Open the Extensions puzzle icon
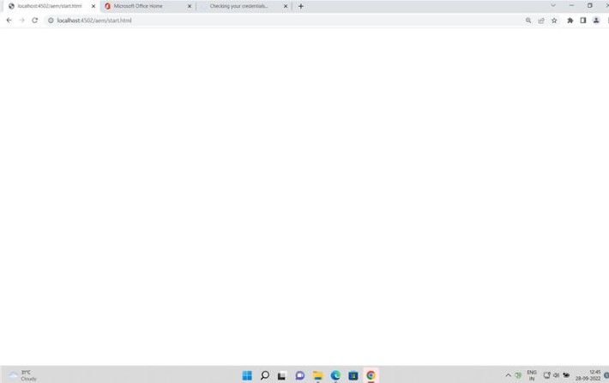 point(570,20)
